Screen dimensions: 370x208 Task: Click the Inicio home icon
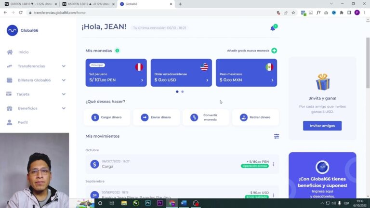coord(10,52)
